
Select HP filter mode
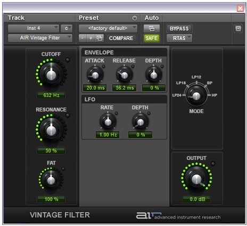[x=214, y=95]
